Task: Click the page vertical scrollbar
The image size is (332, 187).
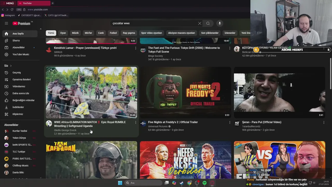Action: coord(330,74)
